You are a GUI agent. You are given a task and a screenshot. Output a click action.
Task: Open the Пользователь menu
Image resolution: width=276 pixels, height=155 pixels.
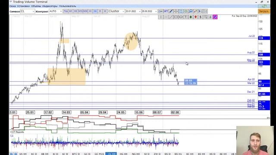(x=68, y=6)
